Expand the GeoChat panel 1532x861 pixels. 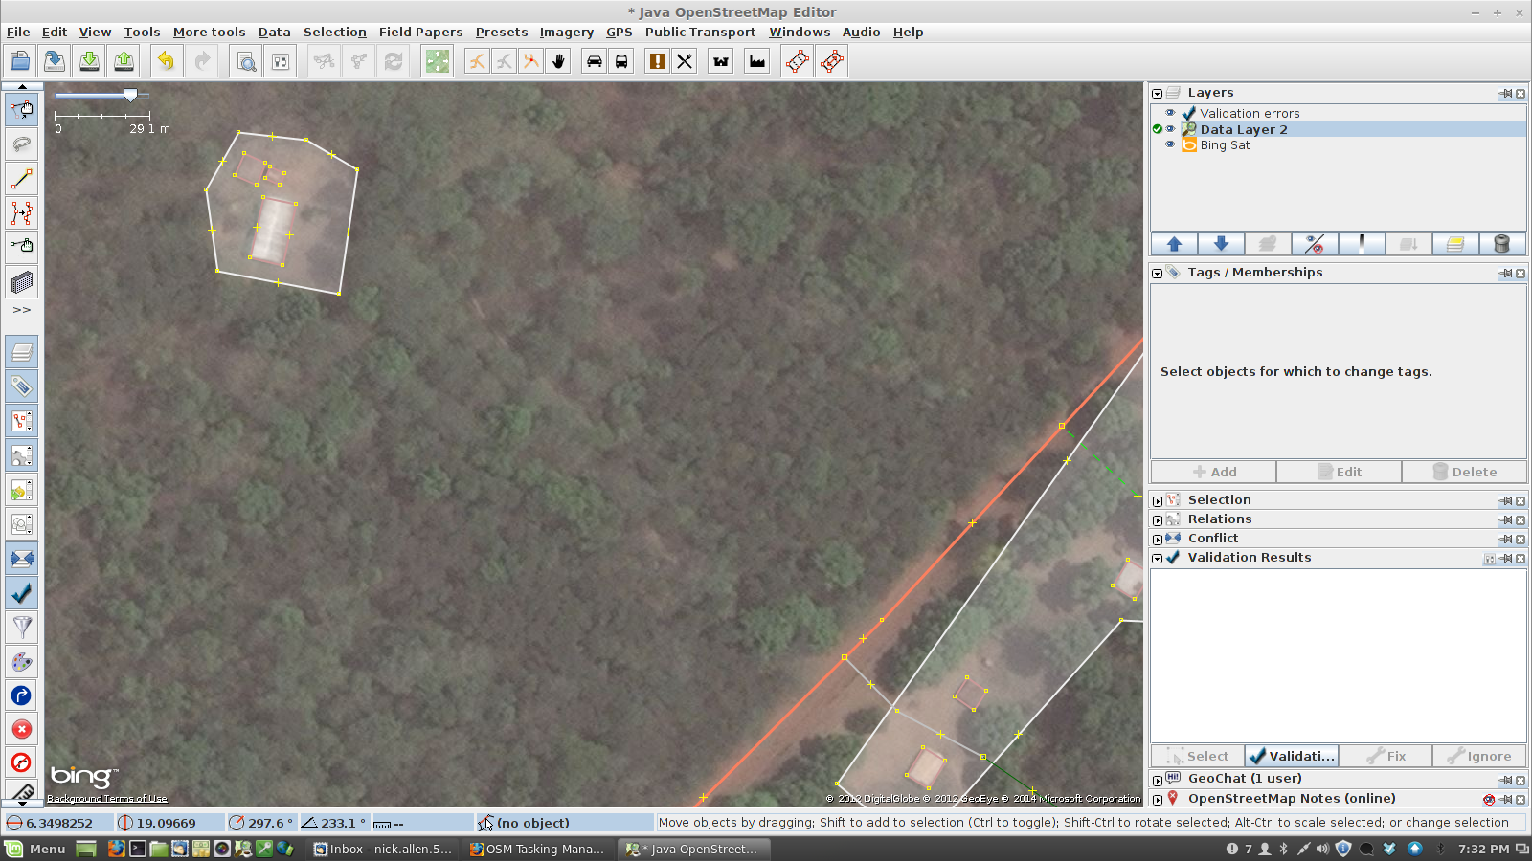click(x=1157, y=780)
